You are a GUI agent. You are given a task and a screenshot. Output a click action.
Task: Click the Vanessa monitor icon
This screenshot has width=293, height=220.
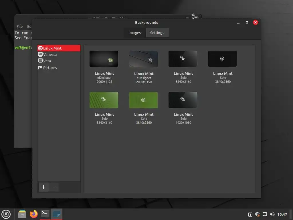point(40,54)
